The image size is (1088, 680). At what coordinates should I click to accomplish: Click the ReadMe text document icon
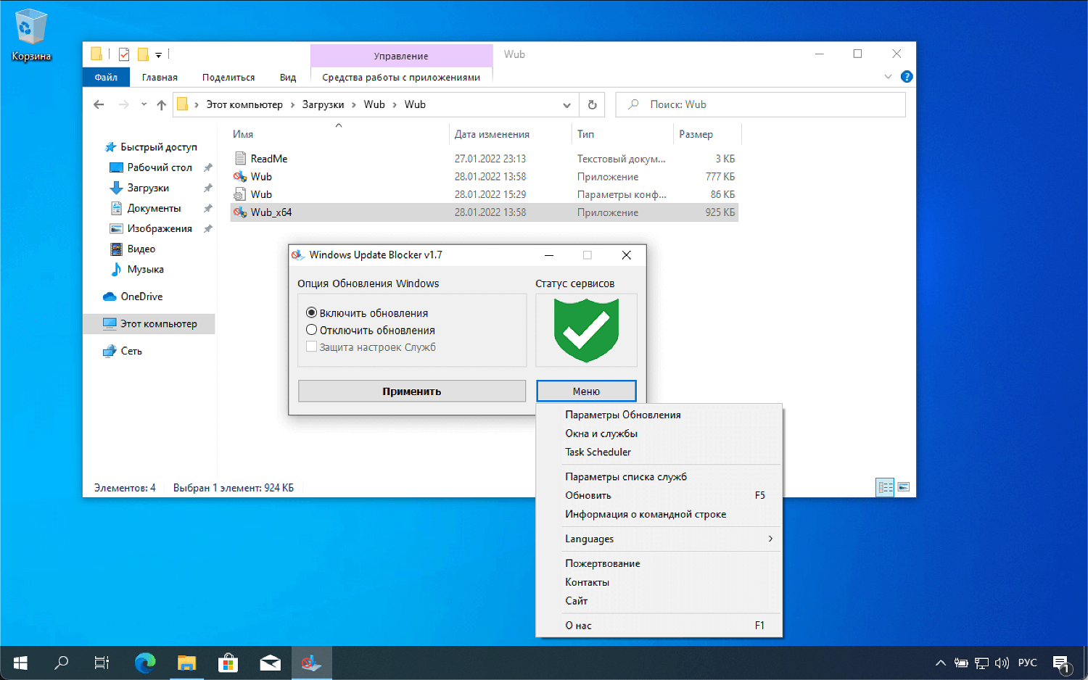pyautogui.click(x=240, y=159)
